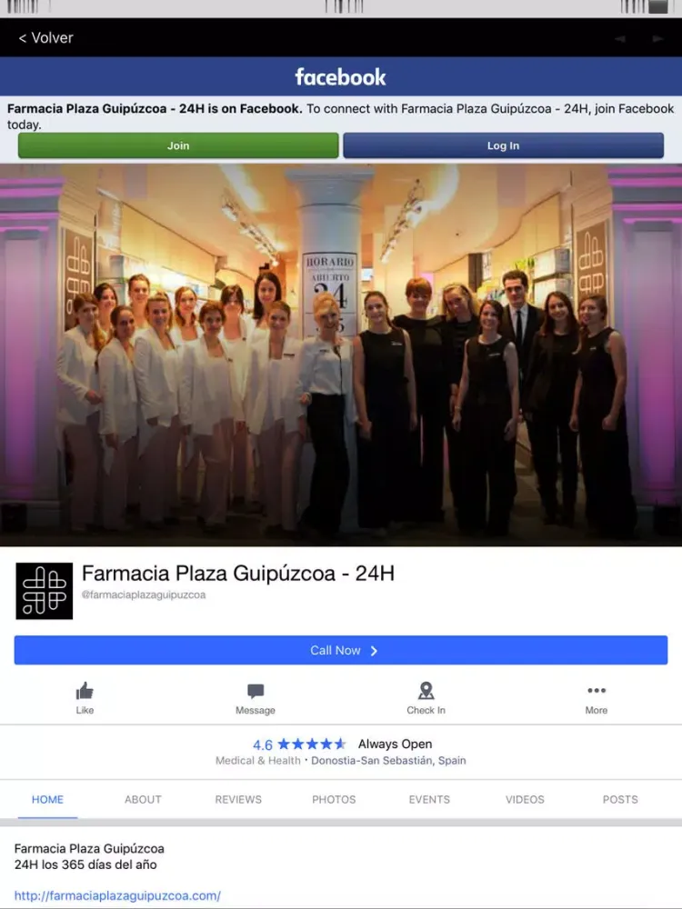Open the VIDEOS tab
682x909 pixels.
pos(525,799)
